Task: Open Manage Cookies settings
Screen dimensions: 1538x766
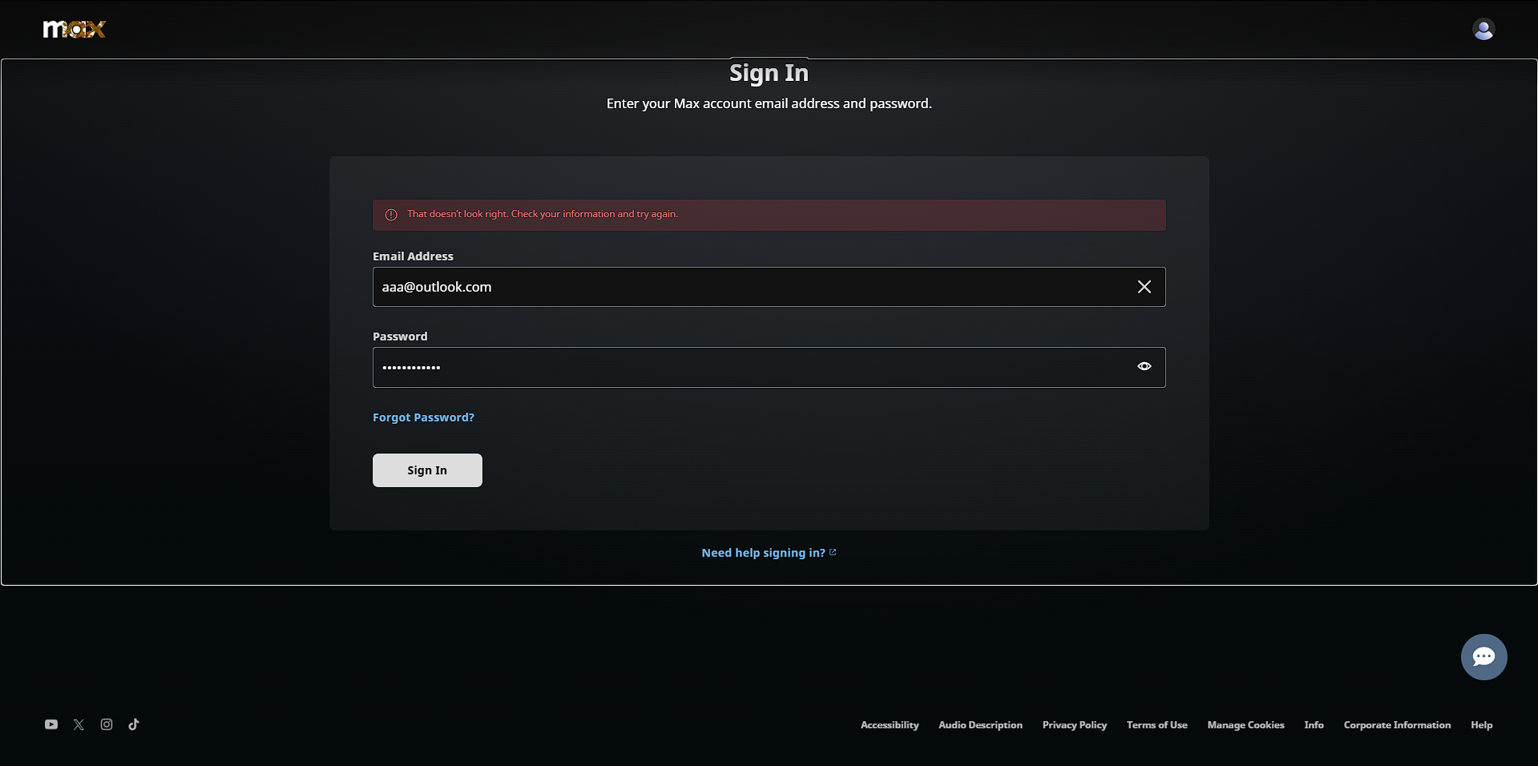Action: (x=1245, y=725)
